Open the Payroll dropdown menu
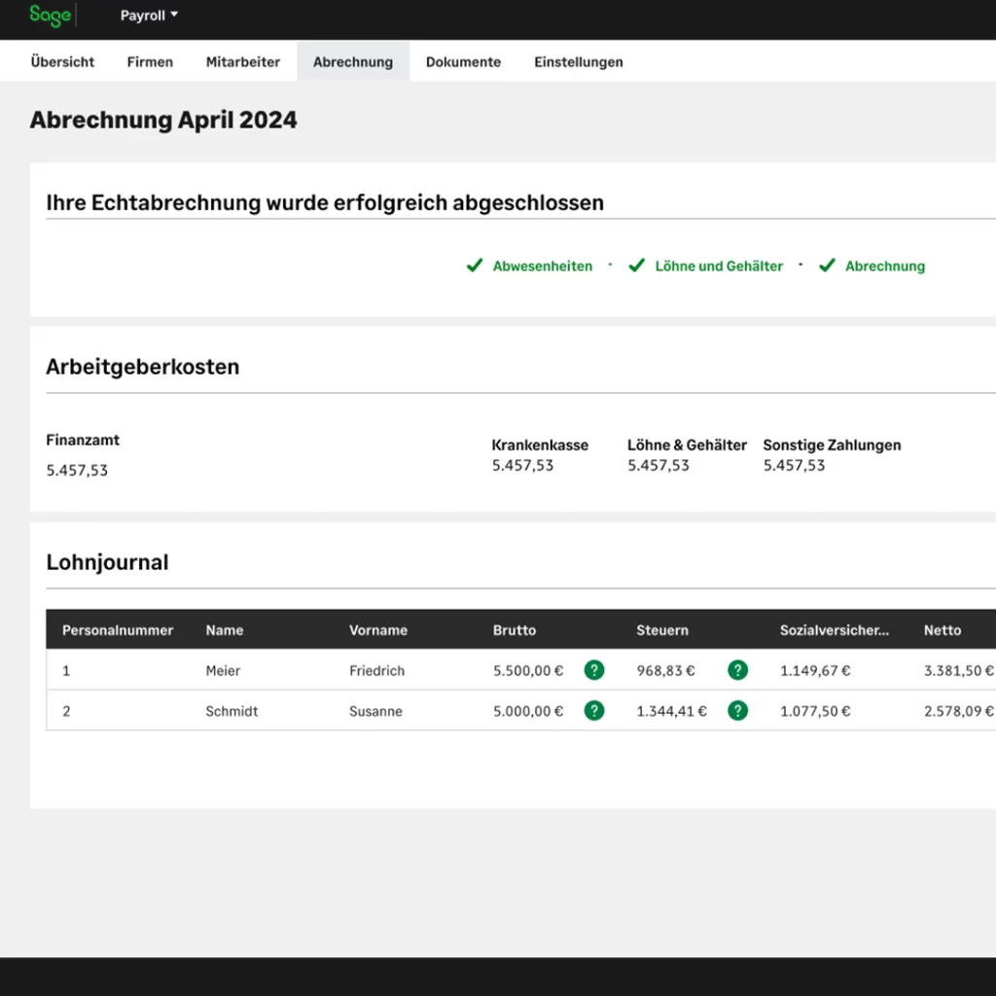 point(149,16)
